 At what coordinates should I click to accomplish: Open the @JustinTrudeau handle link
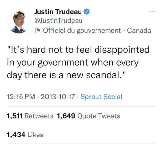coord(58,21)
